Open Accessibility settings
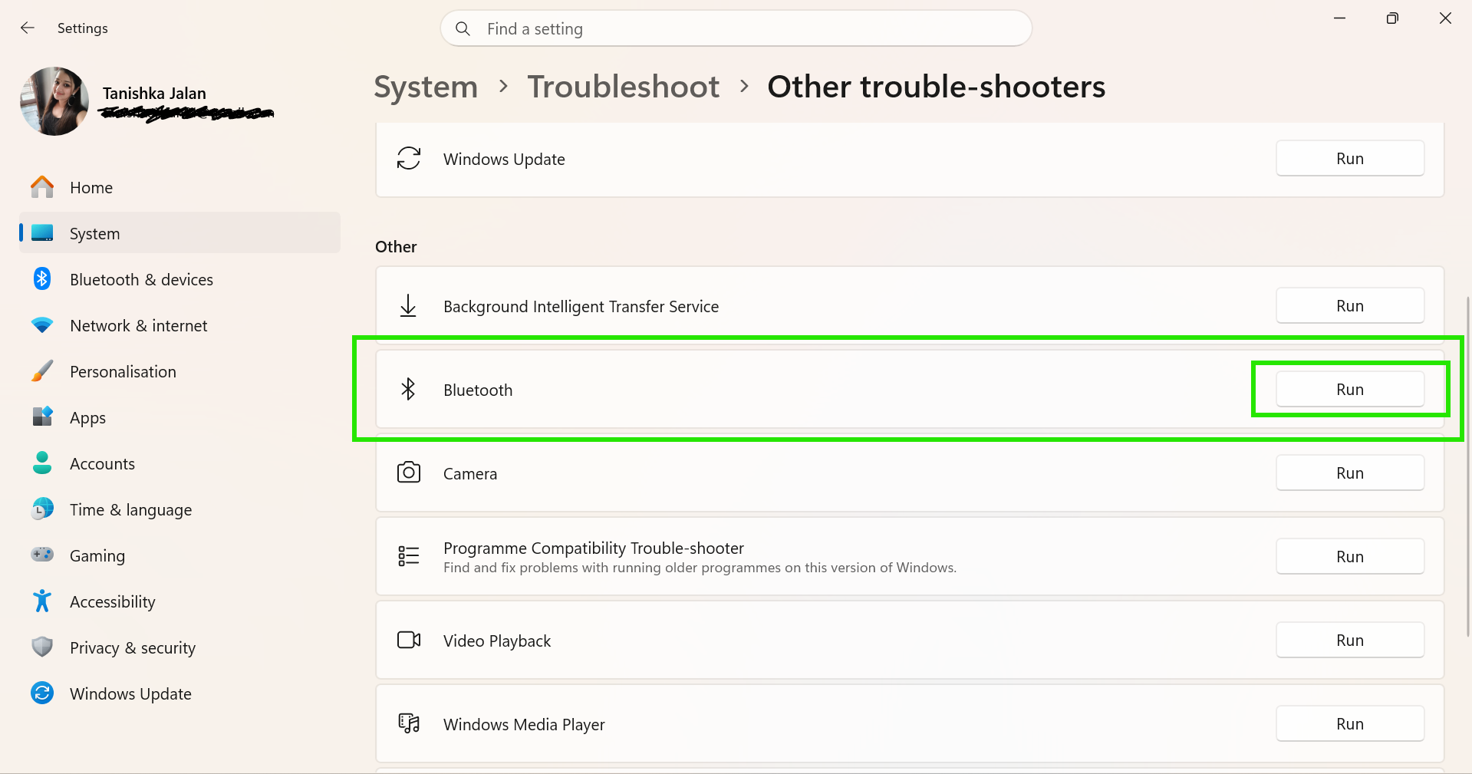This screenshot has height=774, width=1472. 179,601
